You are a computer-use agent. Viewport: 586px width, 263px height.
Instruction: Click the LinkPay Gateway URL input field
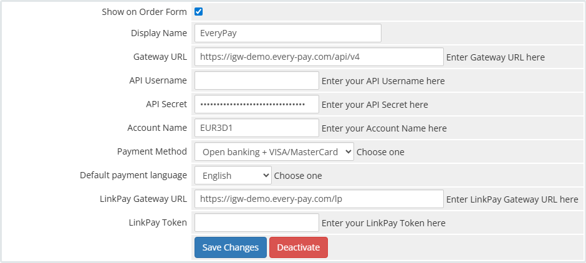(319, 199)
